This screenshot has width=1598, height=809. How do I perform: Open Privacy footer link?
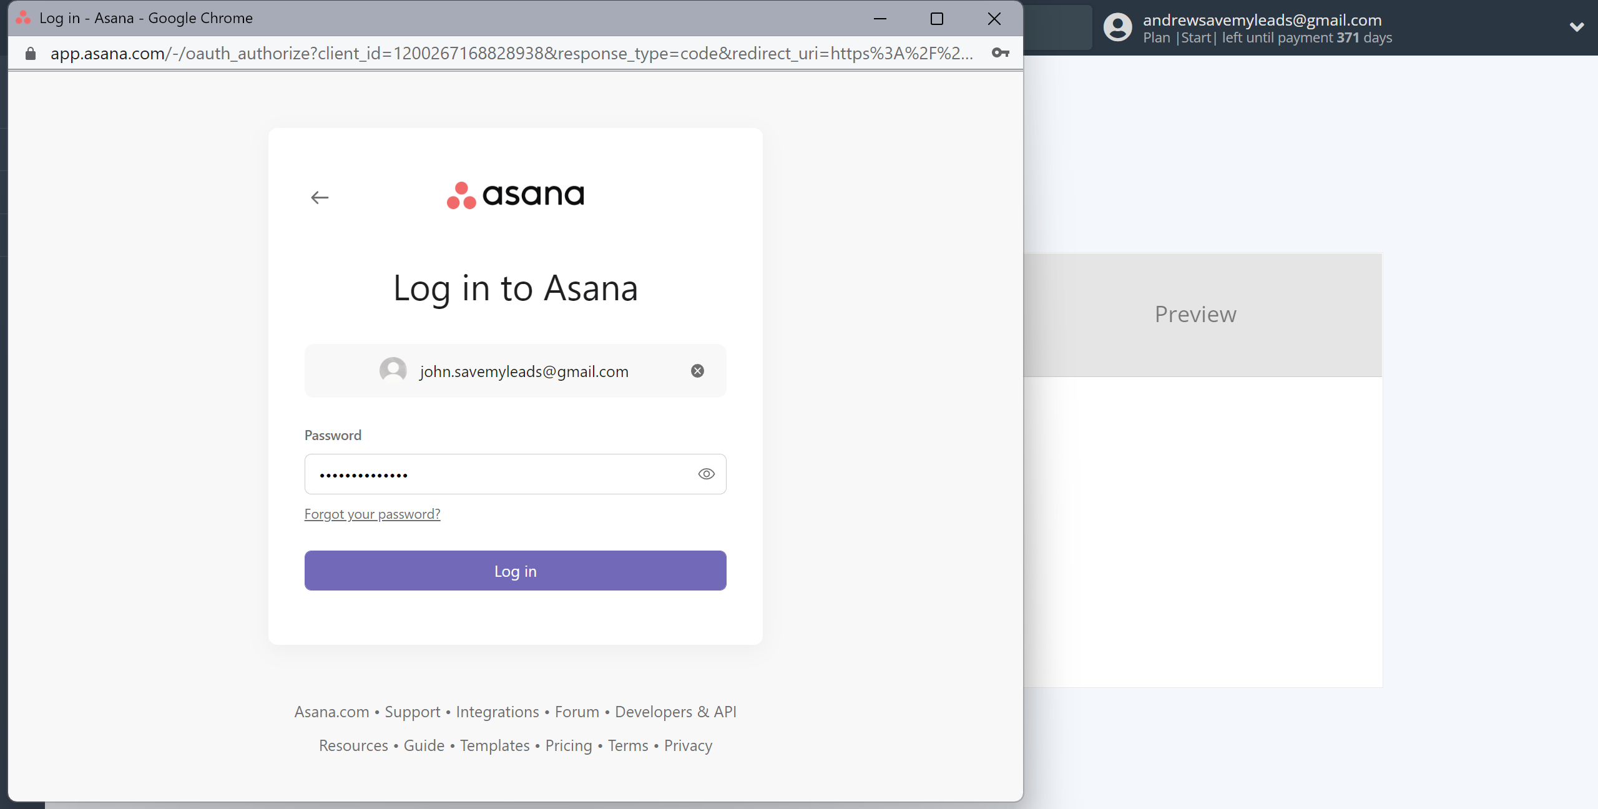click(688, 746)
